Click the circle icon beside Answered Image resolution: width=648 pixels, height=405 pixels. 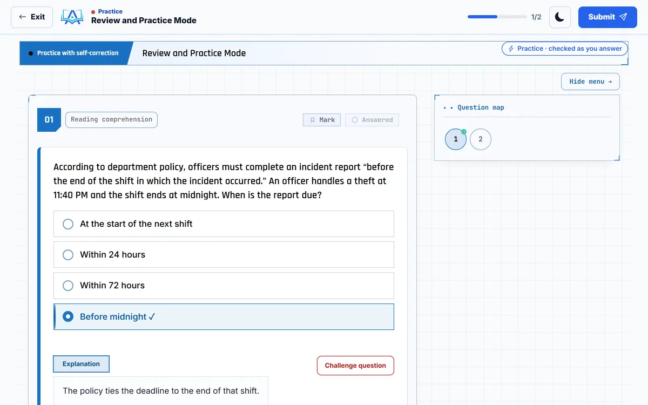pyautogui.click(x=355, y=120)
